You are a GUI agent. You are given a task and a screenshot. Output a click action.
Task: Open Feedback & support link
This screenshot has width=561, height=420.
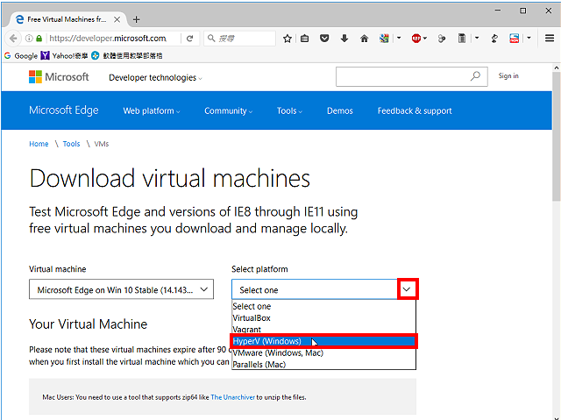point(415,110)
